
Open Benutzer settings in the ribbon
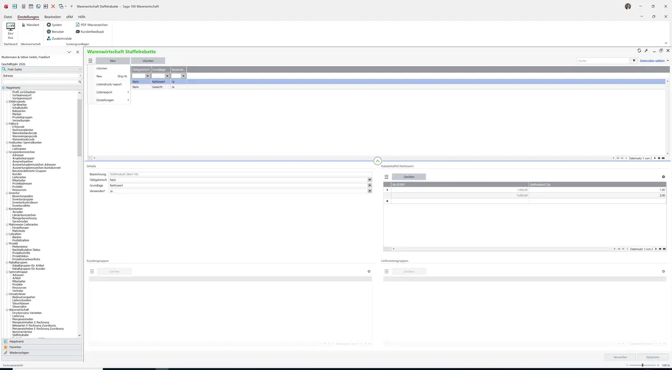pos(55,31)
